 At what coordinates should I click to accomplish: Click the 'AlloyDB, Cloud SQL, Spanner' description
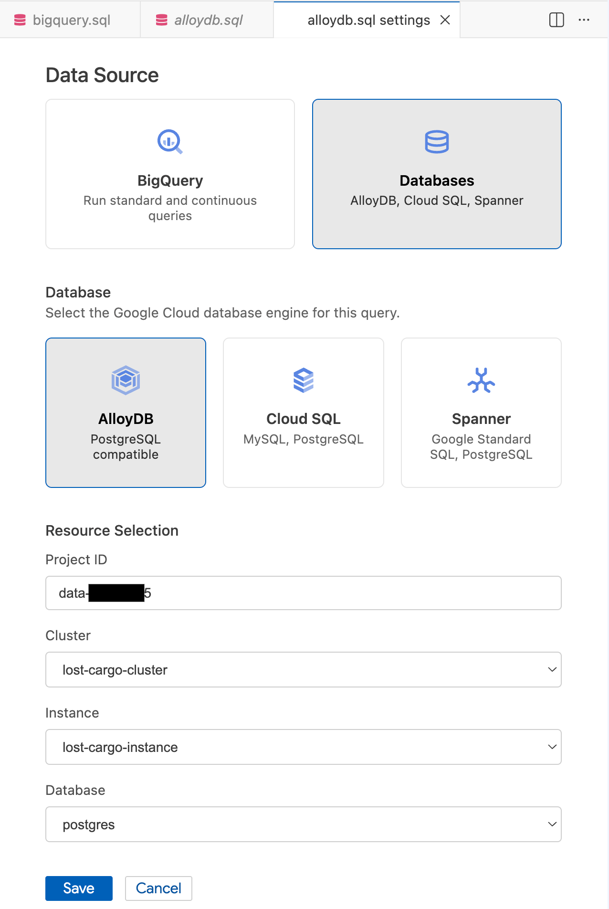coord(437,201)
